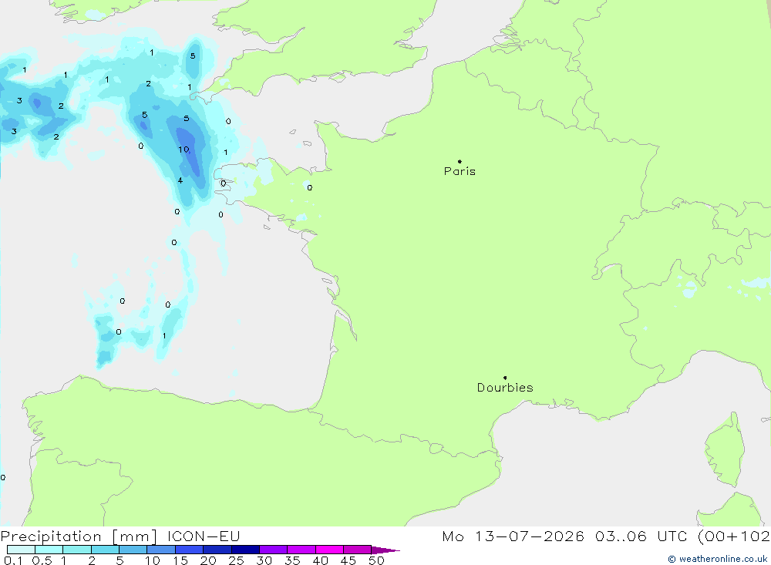Click the '10' precipitation value on the map
This screenshot has height=565, width=771.
pos(184,150)
